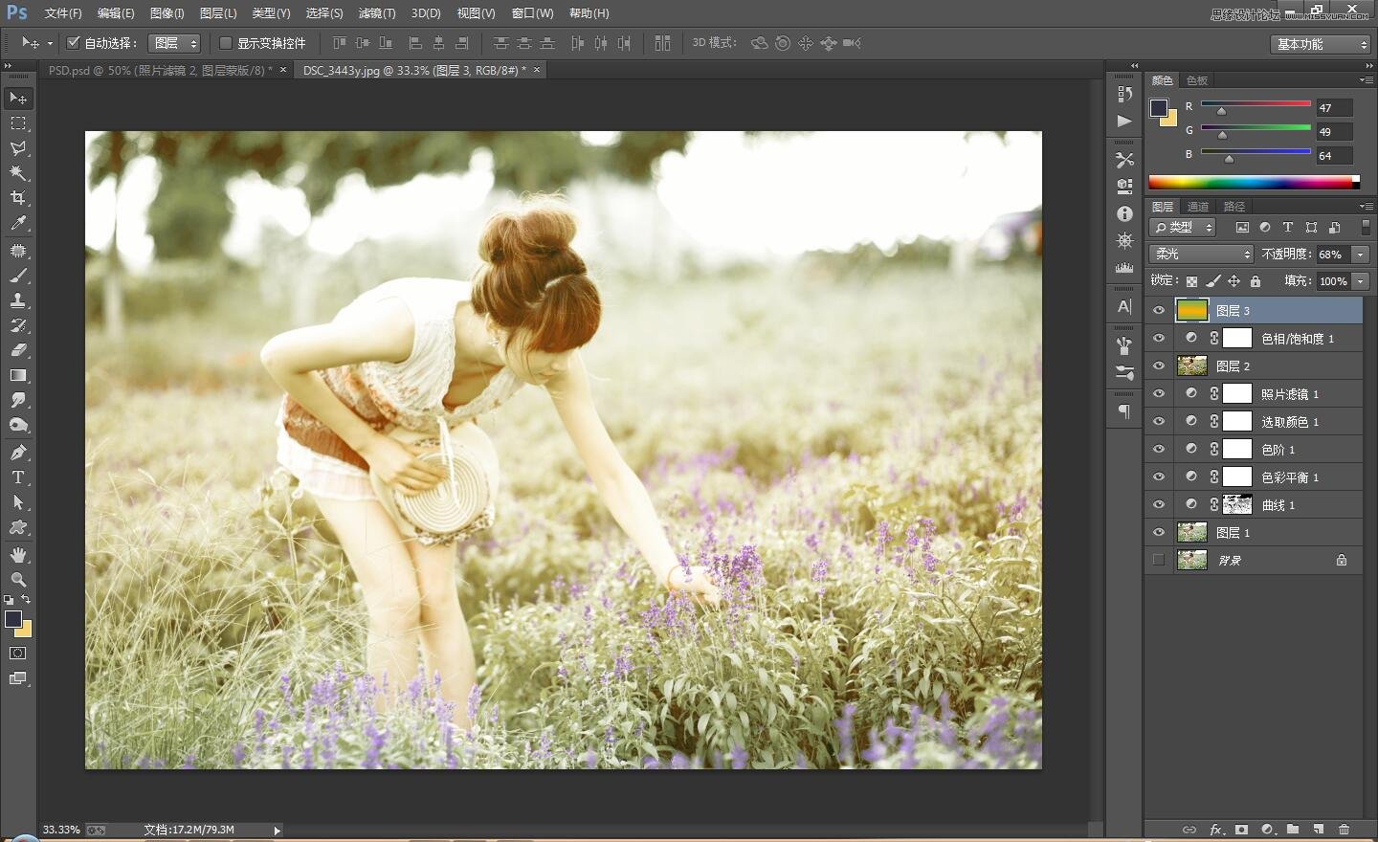Open the 柔光 blend mode dropdown

click(x=1200, y=254)
